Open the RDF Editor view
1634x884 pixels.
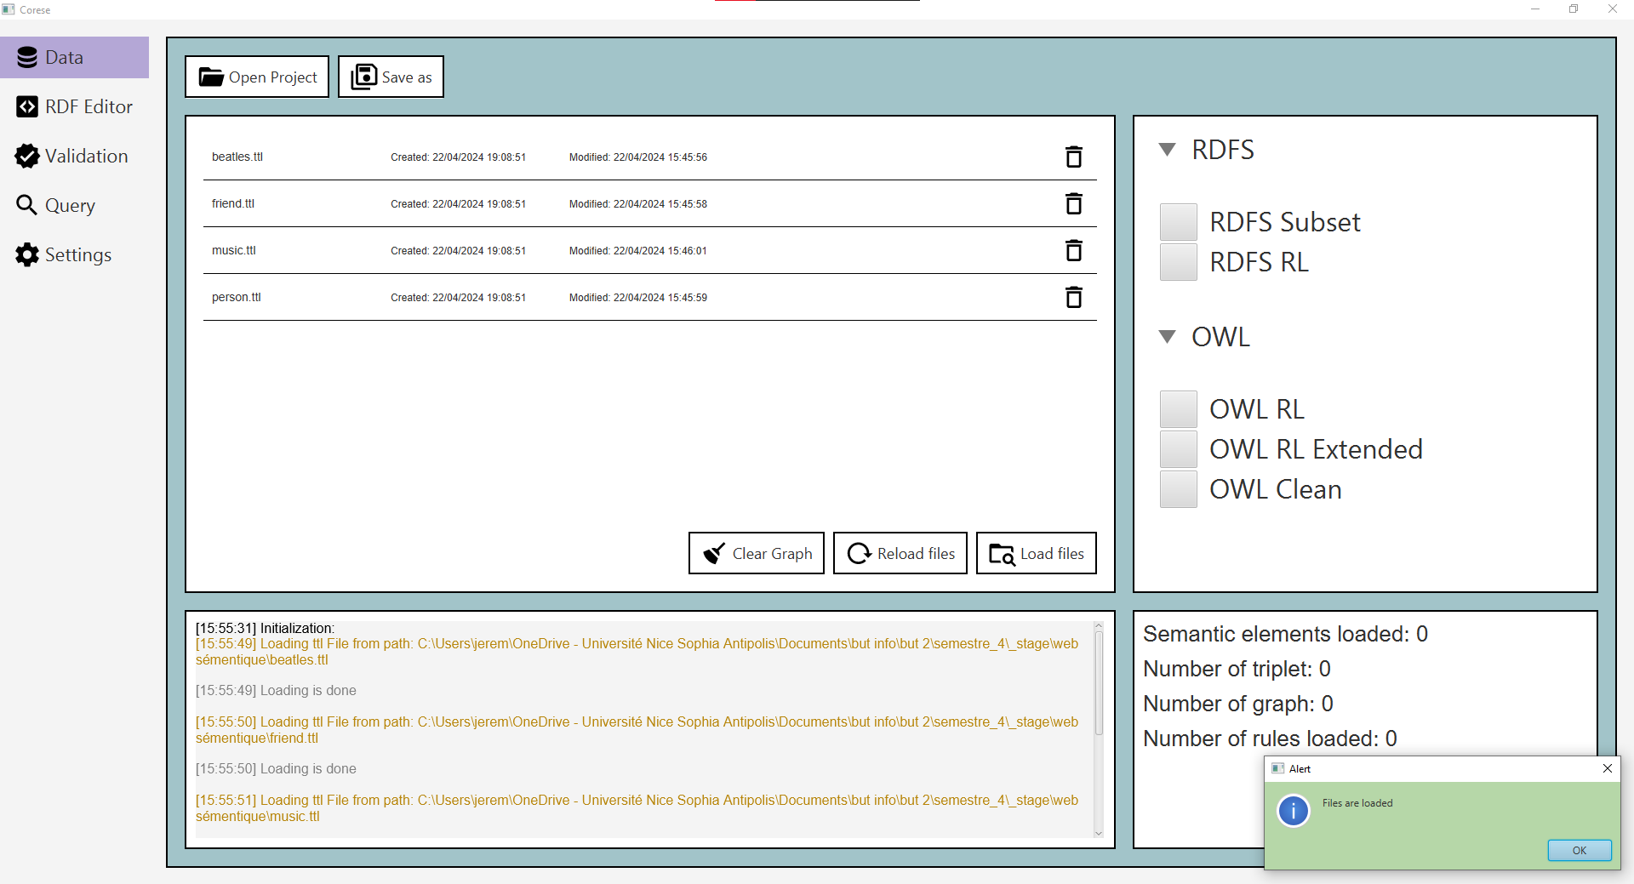coord(75,107)
